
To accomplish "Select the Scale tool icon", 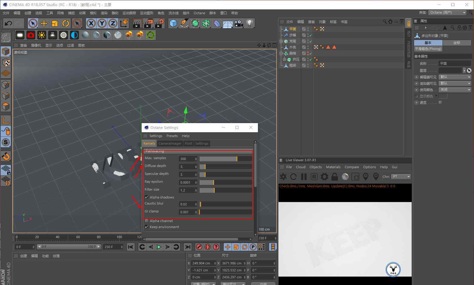I will (55, 23).
